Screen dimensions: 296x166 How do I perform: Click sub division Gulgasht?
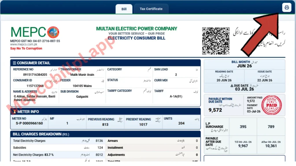82,97
